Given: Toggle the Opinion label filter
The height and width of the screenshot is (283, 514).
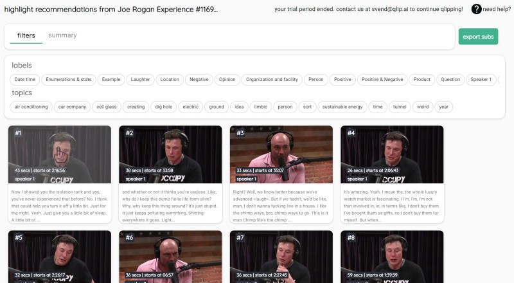Looking at the screenshot, I should click(x=227, y=80).
